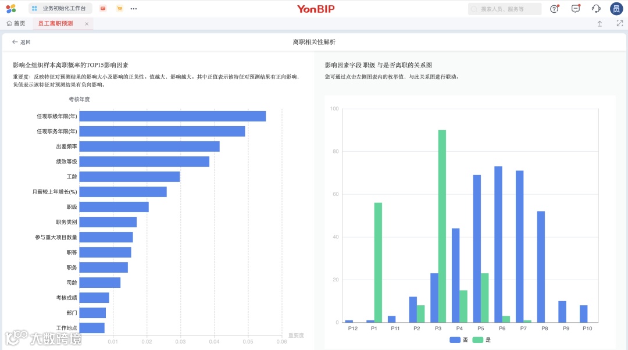Image resolution: width=628 pixels, height=350 pixels.
Task: Open the 业务初始化工作台 tab
Action: pos(60,8)
